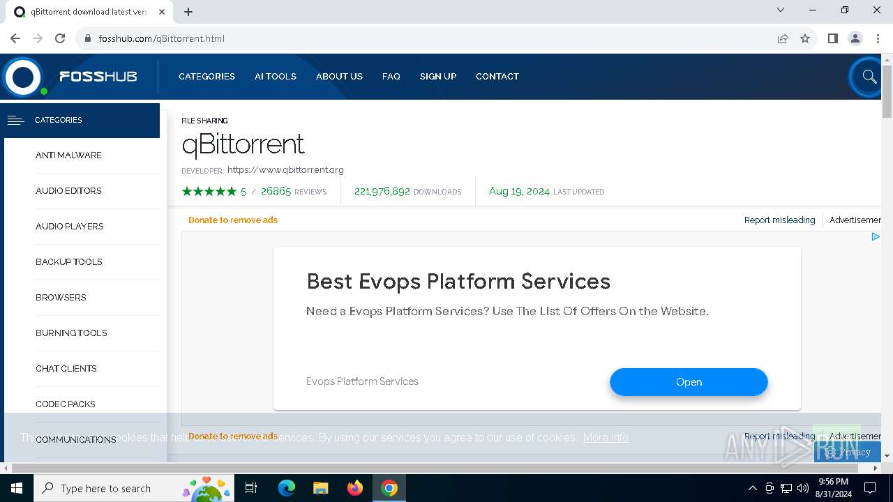Click the FossHub logo icon
893x502 pixels.
click(23, 77)
